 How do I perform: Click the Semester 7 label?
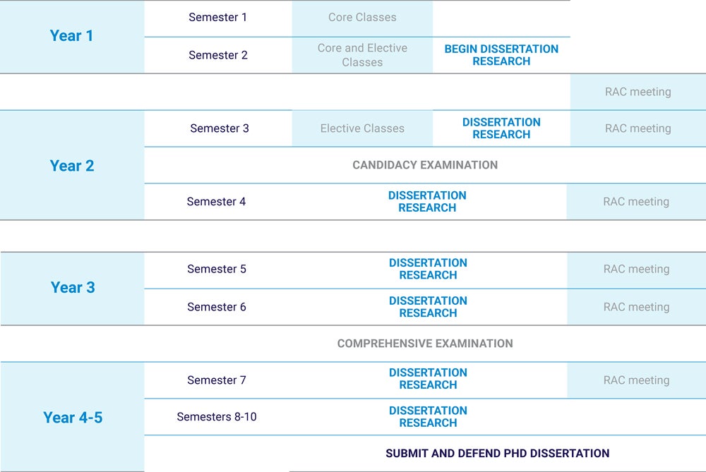(x=217, y=380)
